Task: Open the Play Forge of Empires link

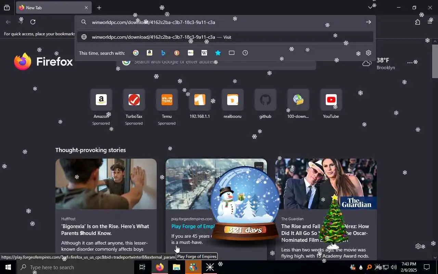Action: (x=194, y=226)
